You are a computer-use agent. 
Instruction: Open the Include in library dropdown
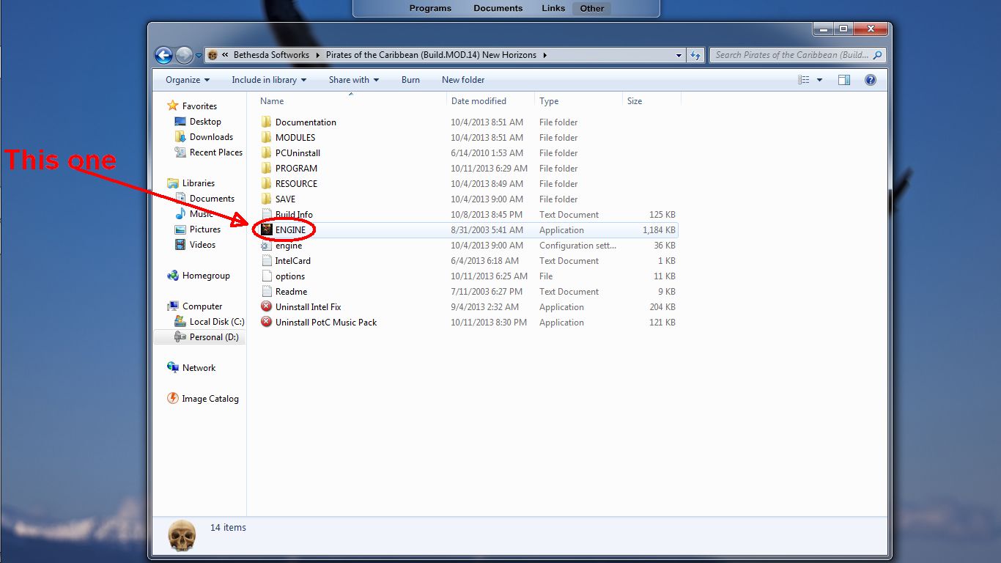coord(269,80)
